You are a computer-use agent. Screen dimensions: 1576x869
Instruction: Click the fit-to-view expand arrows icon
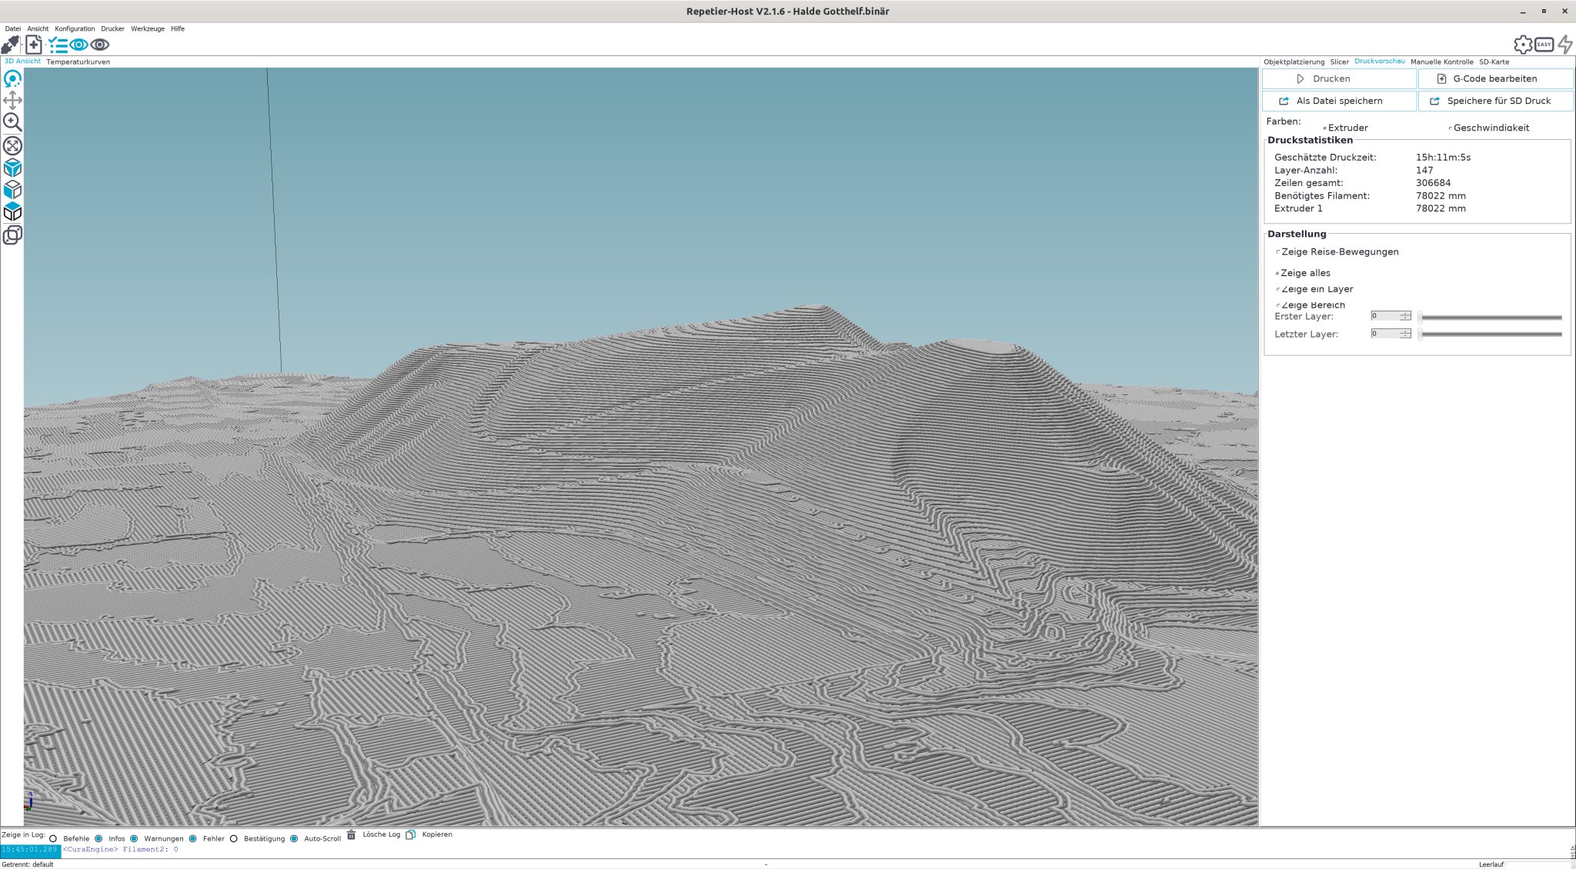pos(12,145)
